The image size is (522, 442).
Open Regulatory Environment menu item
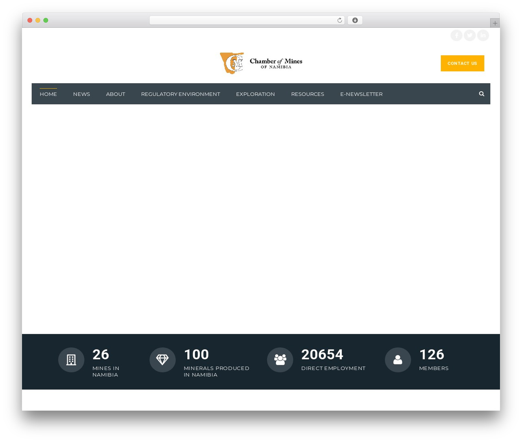tap(181, 94)
